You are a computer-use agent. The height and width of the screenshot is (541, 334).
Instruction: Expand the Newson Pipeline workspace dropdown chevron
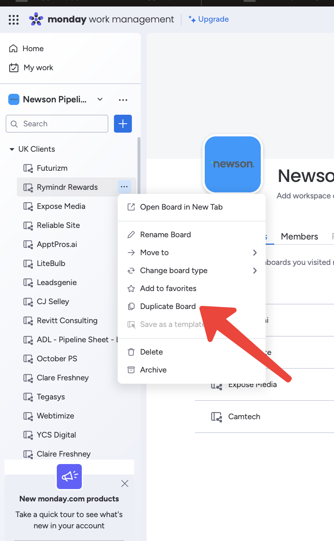[100, 99]
